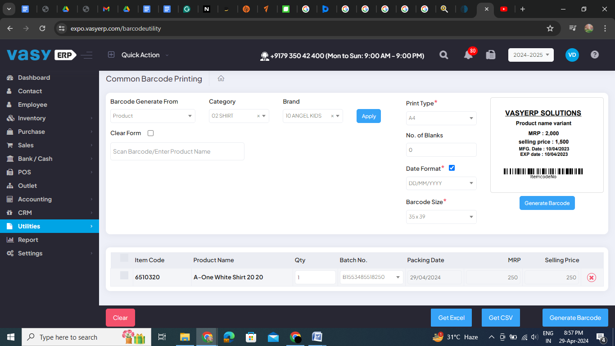Open the VD user avatar menu
The height and width of the screenshot is (346, 615).
572,55
